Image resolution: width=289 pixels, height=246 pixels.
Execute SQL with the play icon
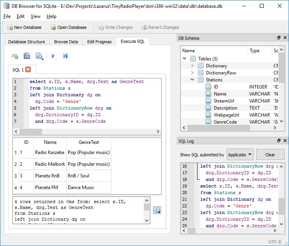53,56
